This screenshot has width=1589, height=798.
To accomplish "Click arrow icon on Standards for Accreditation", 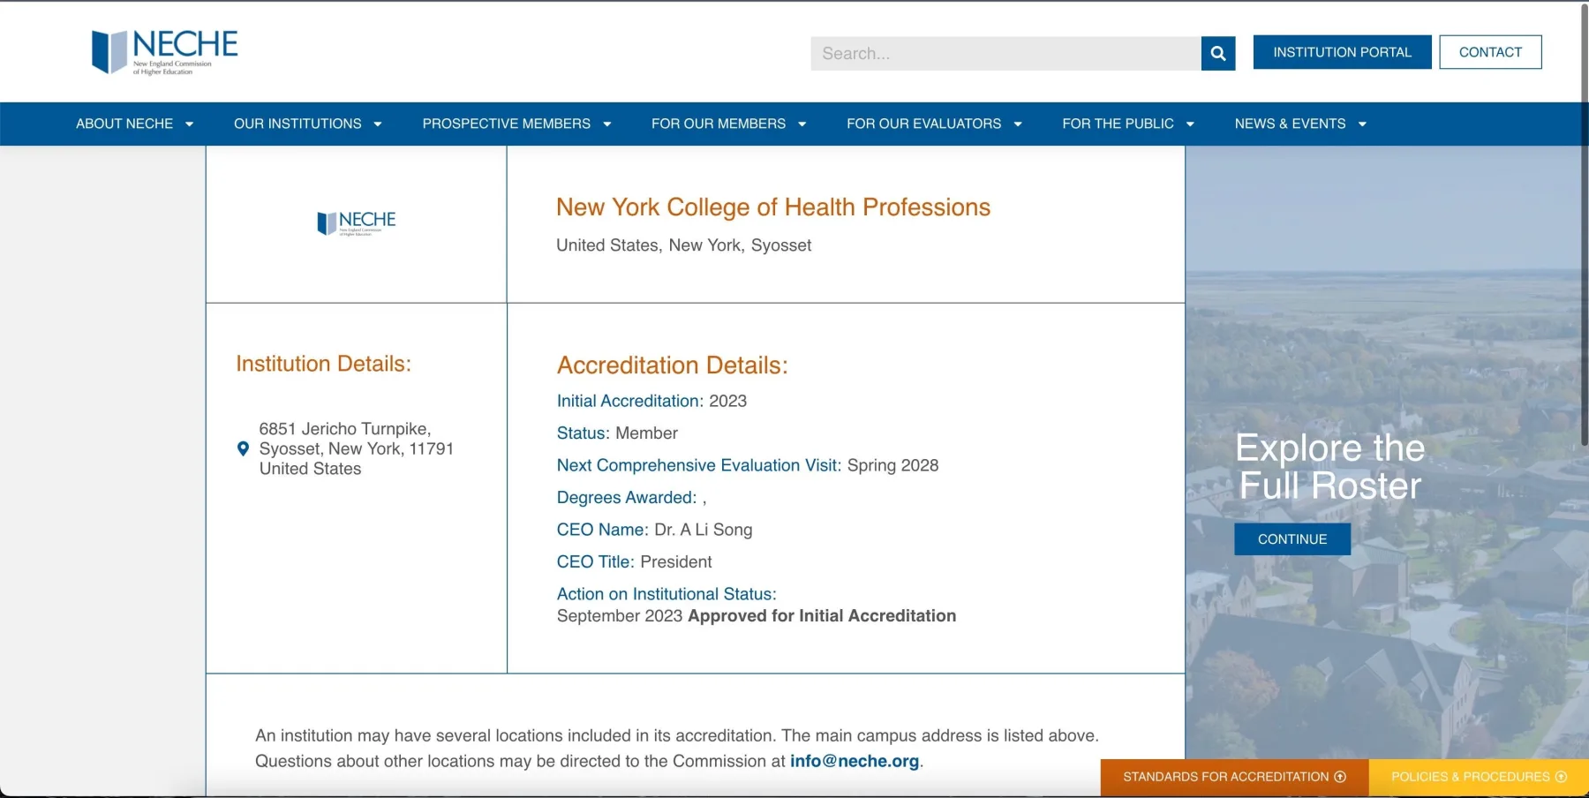I will click(x=1340, y=777).
